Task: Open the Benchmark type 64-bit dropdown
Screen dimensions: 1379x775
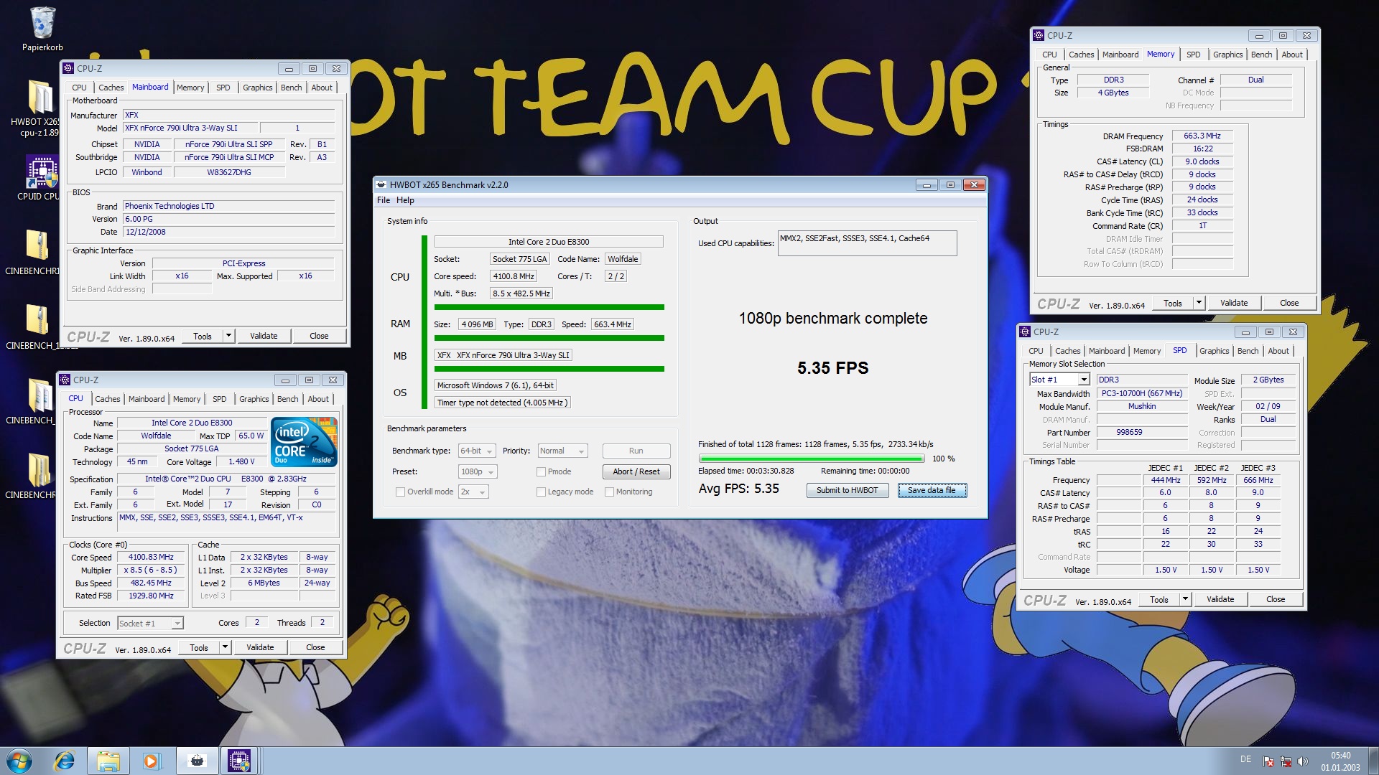Action: (477, 451)
